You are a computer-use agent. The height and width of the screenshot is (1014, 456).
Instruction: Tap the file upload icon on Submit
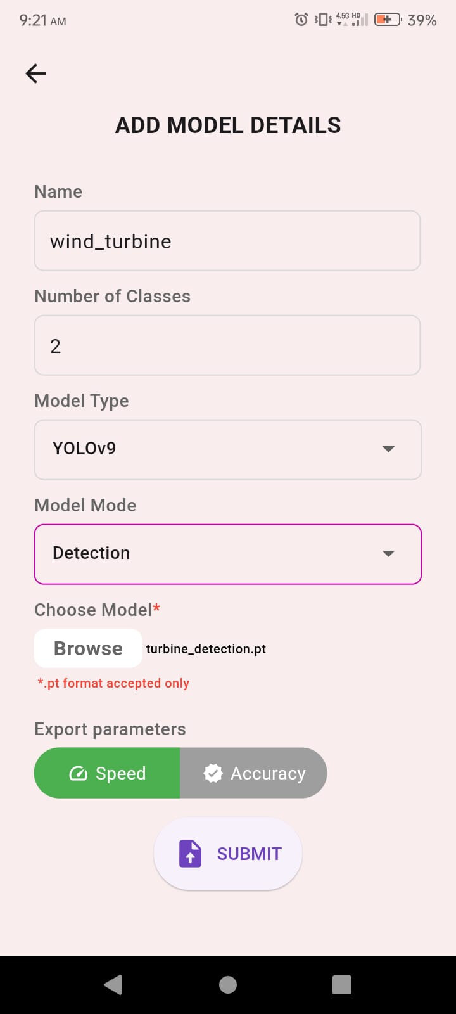tap(190, 854)
